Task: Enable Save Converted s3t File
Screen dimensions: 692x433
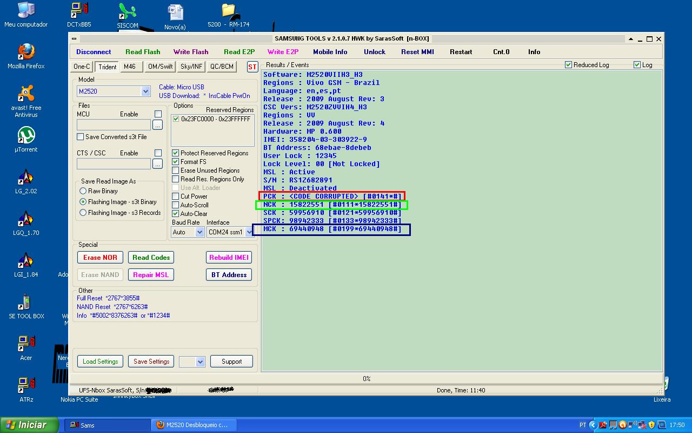Action: [x=80, y=137]
